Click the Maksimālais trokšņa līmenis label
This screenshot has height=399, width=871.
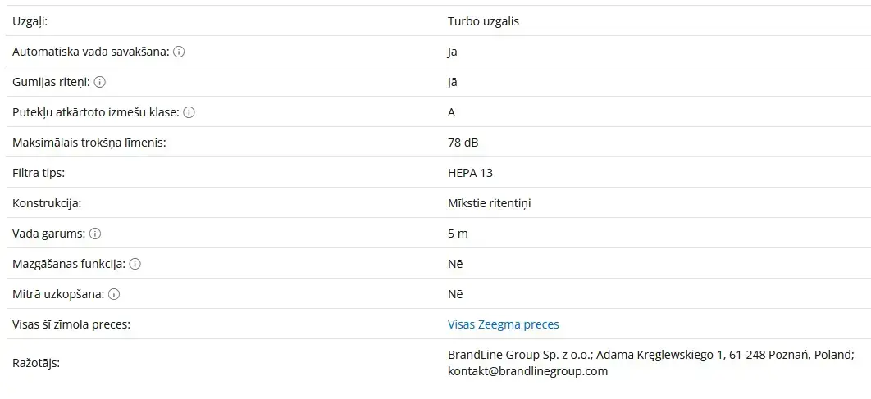point(89,143)
